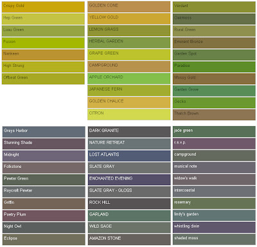Pick the Apple Orchard color swatch
Screen dimensions: 257x247
click(x=129, y=78)
